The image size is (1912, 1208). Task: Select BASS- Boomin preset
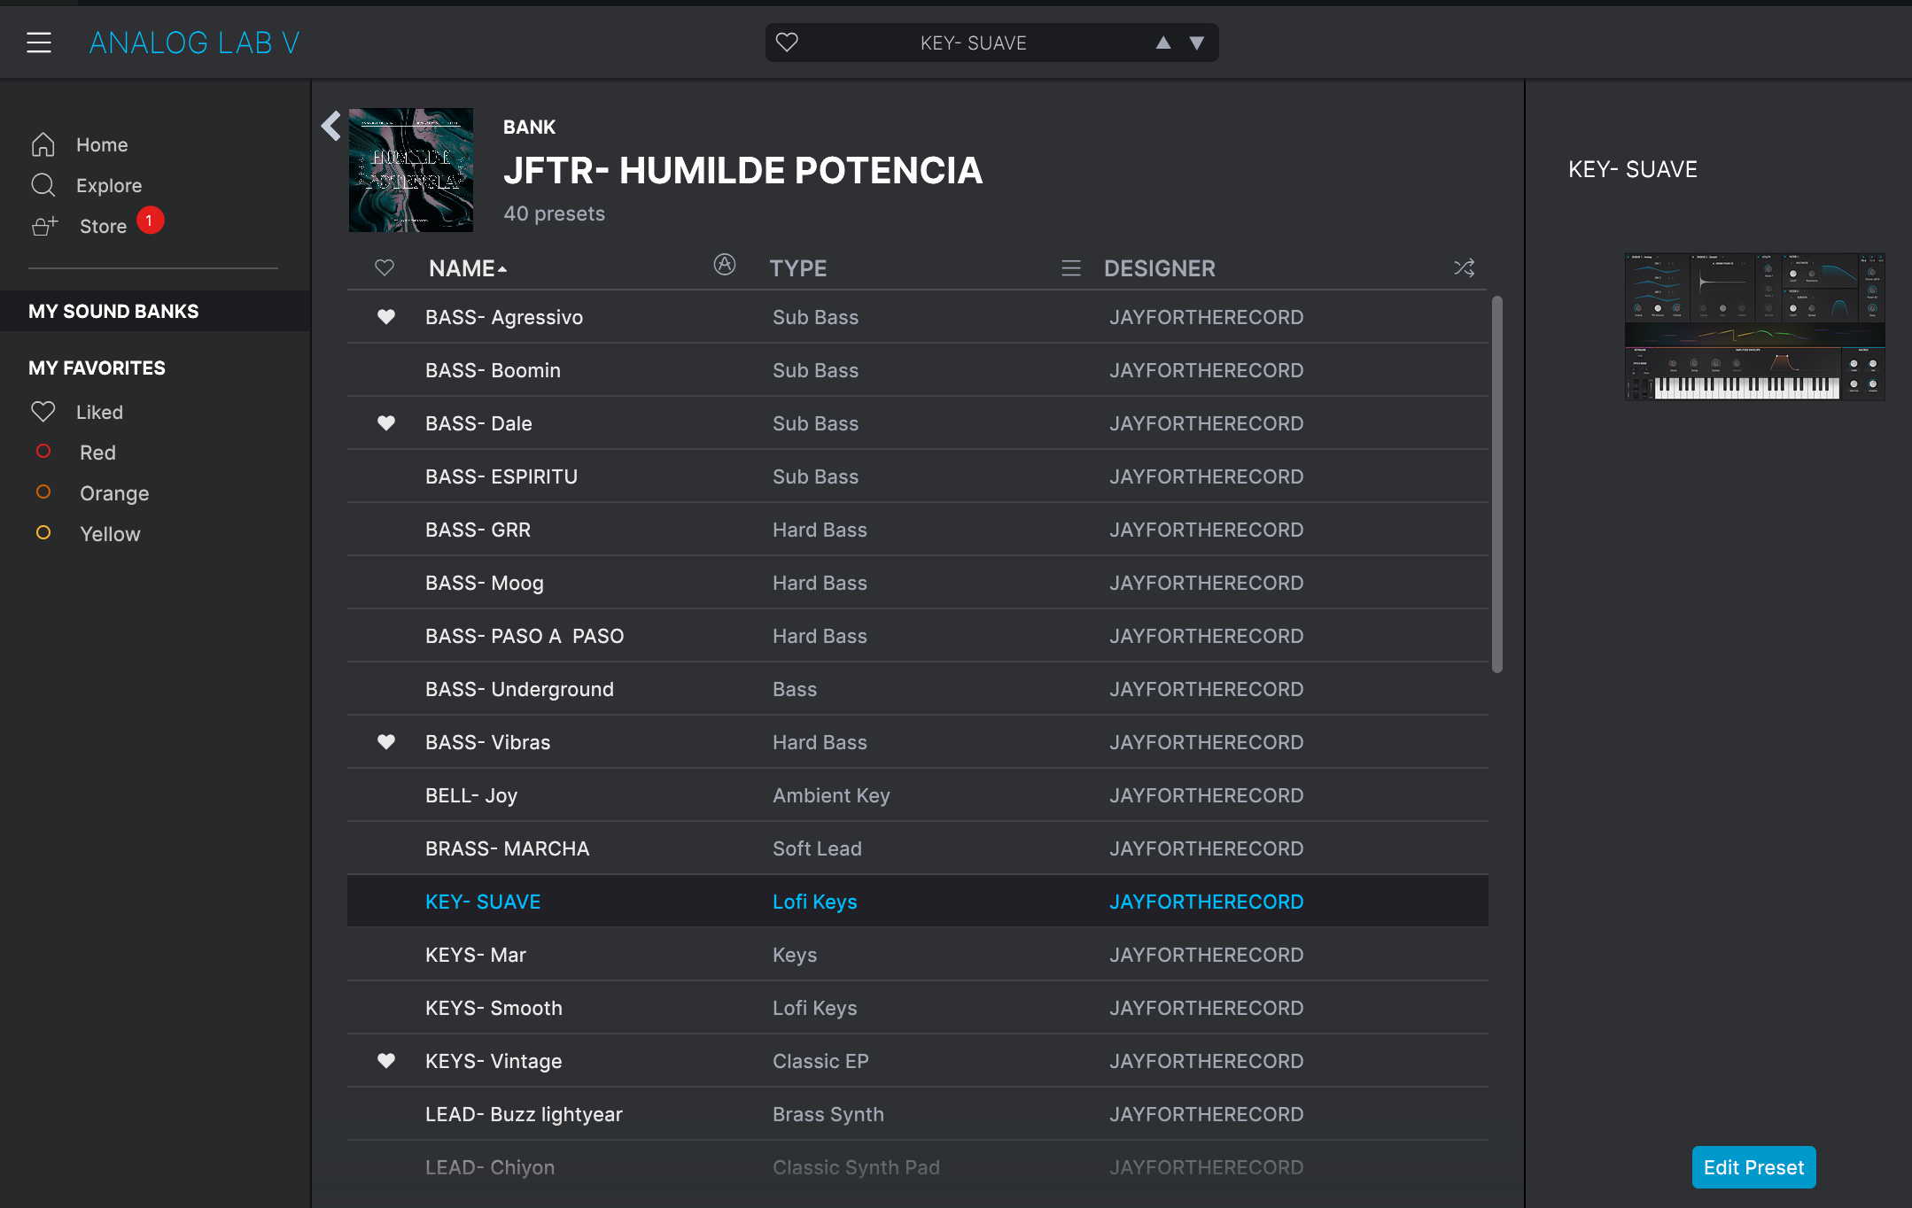[x=918, y=370]
